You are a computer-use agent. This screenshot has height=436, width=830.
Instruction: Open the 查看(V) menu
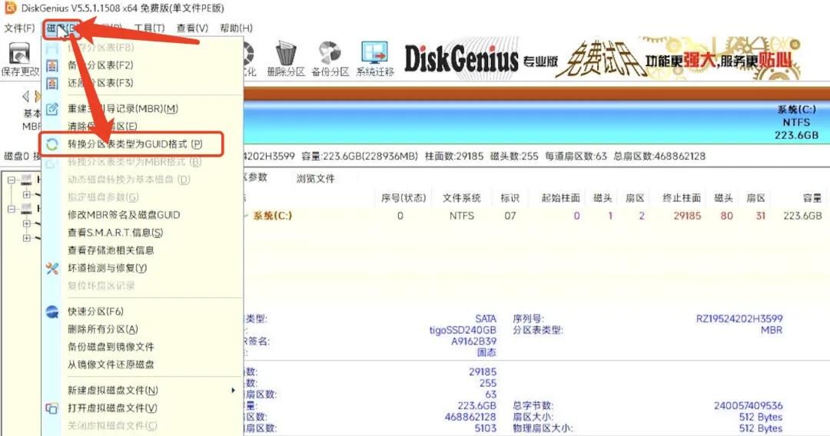click(192, 28)
